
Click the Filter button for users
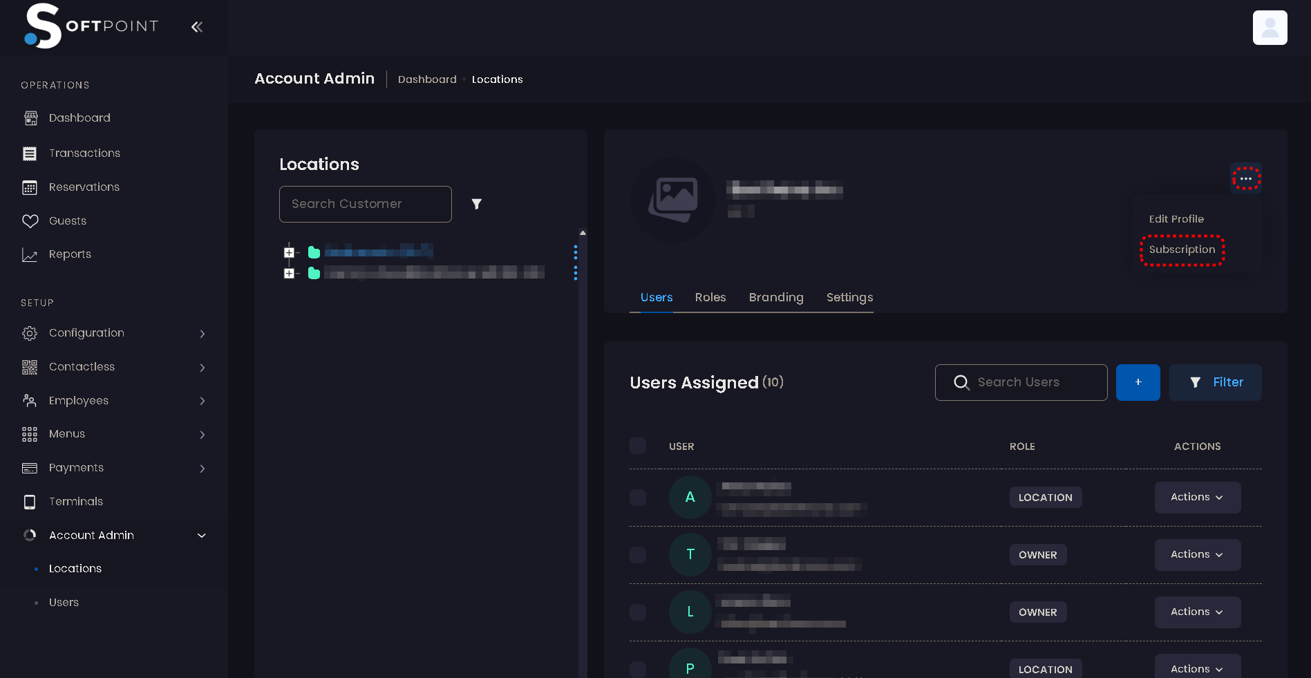(1215, 382)
